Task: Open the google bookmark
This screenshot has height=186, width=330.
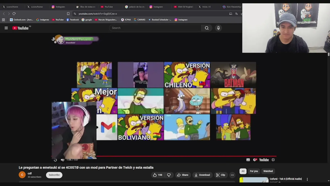Action: [x=87, y=20]
